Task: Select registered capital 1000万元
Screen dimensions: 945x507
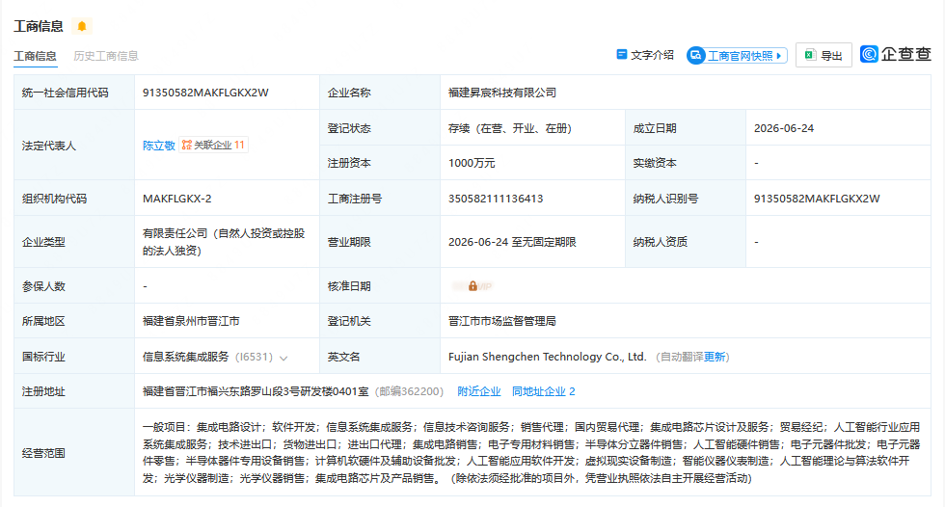Action: point(472,163)
